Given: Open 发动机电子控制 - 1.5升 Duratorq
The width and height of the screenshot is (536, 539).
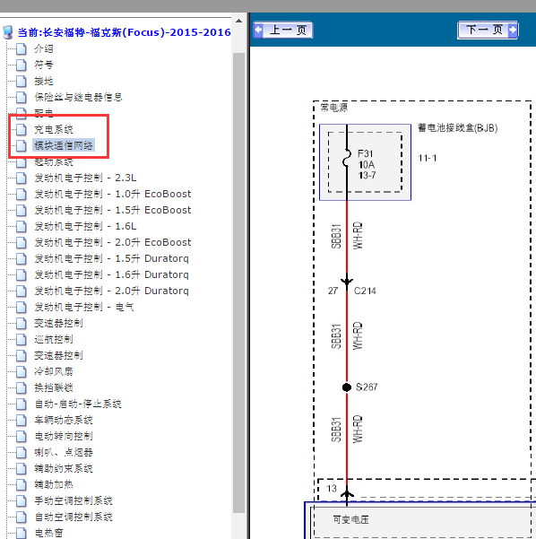Looking at the screenshot, I should pos(111,259).
